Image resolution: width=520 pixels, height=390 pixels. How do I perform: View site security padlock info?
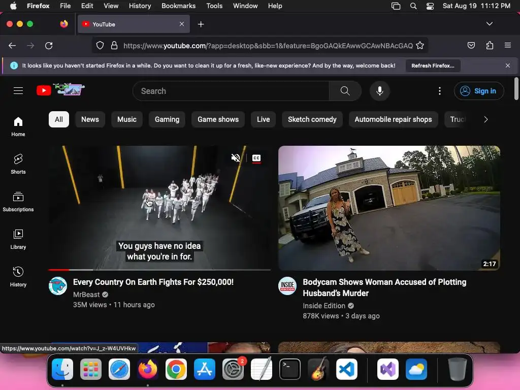pyautogui.click(x=114, y=45)
